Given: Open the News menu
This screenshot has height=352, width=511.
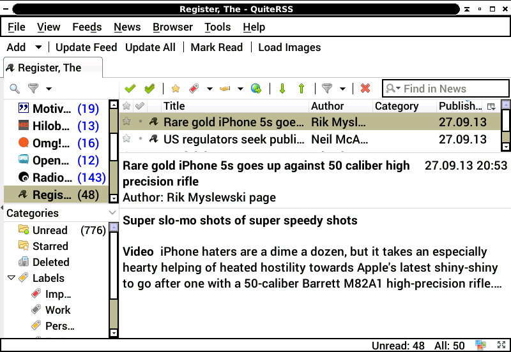Looking at the screenshot, I should (x=127, y=27).
